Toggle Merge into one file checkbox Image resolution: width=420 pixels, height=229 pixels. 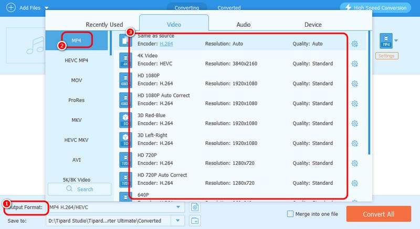coord(290,214)
